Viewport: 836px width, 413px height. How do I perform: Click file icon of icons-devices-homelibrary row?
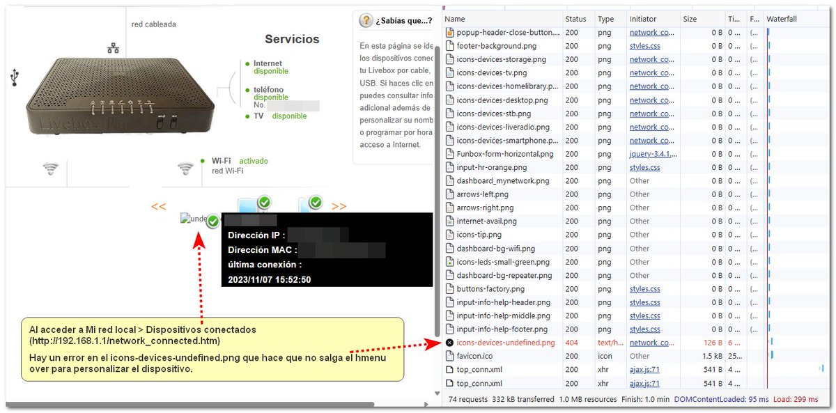coord(449,86)
